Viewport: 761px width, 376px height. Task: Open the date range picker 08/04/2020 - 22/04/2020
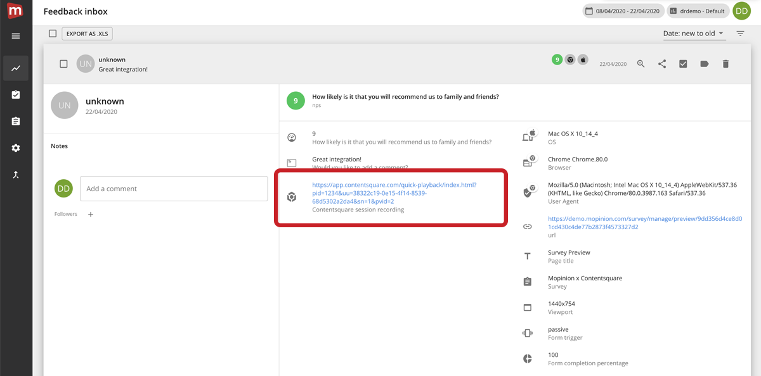[x=622, y=11]
